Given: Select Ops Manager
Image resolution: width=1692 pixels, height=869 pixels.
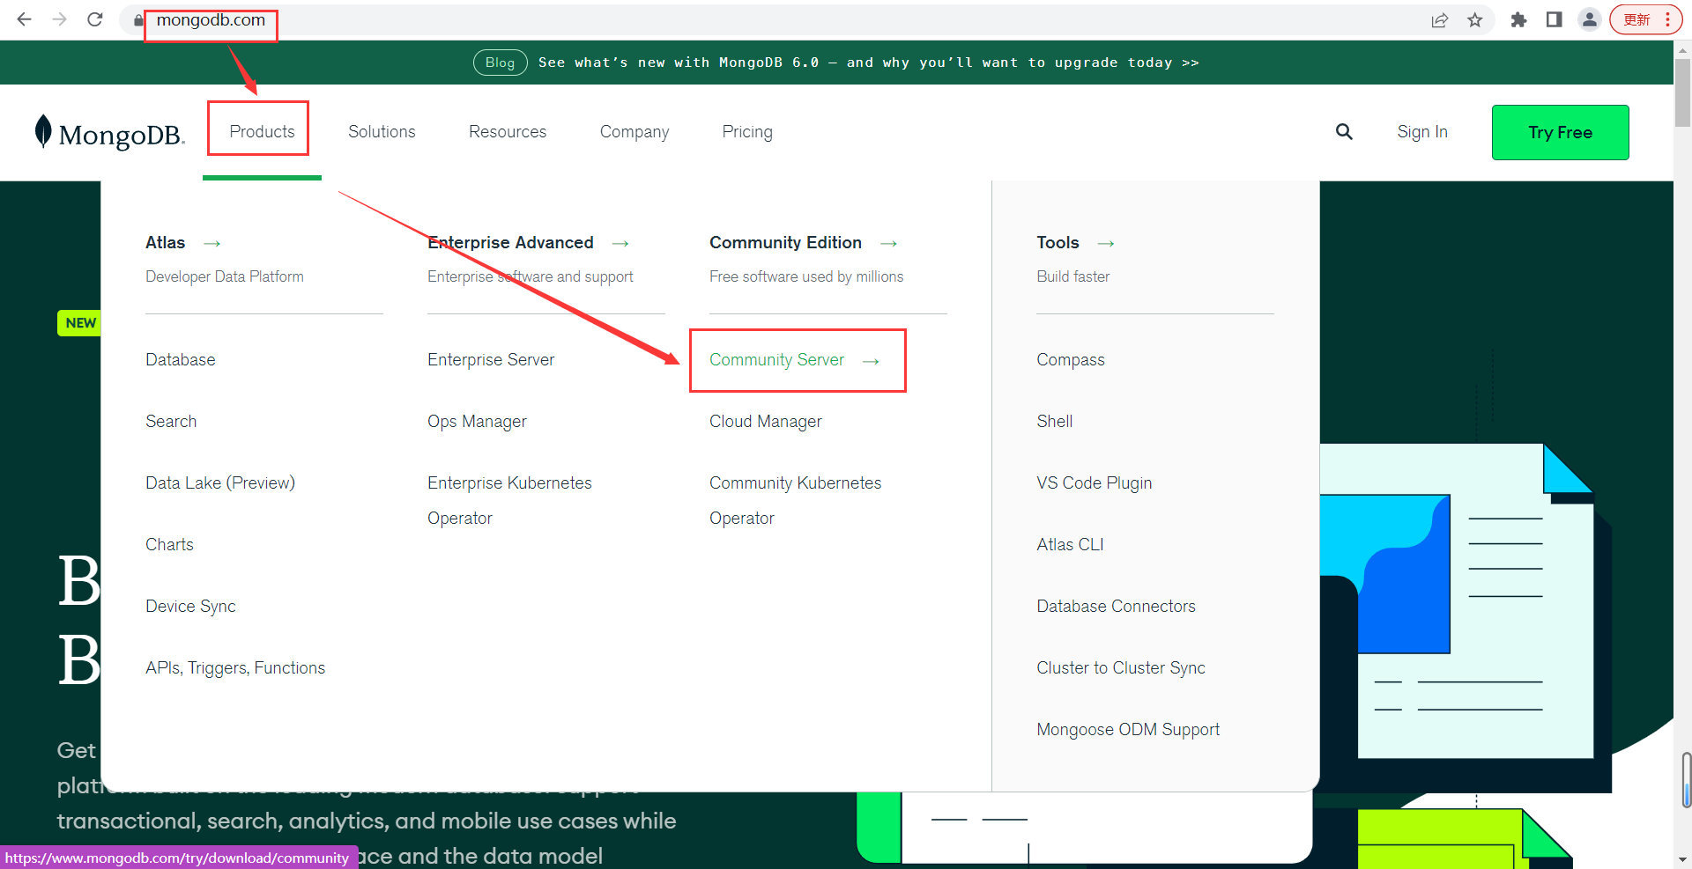Looking at the screenshot, I should (x=477, y=421).
